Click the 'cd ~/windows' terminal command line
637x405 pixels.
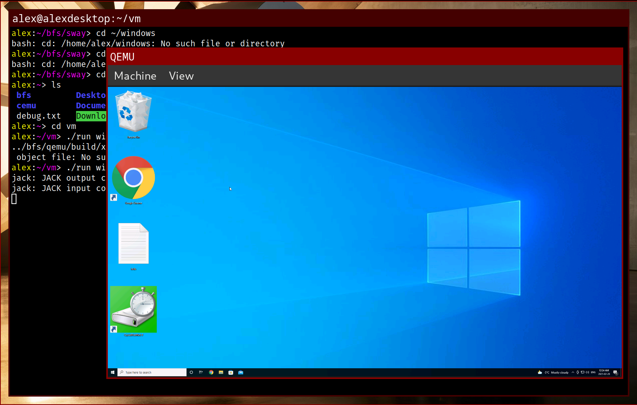tap(83, 33)
